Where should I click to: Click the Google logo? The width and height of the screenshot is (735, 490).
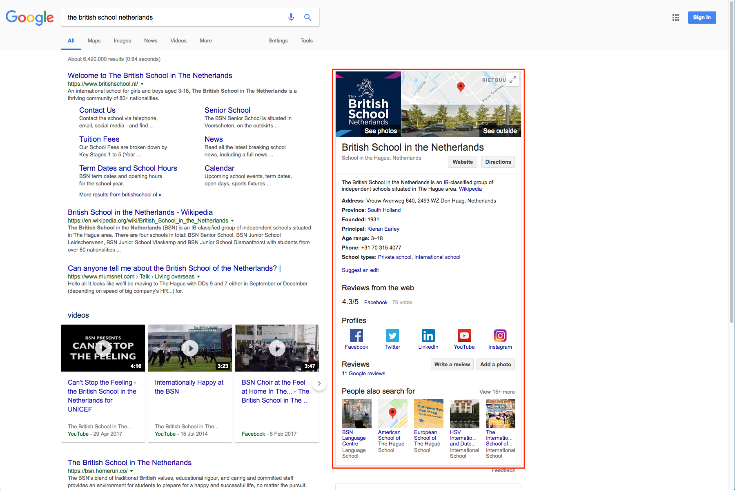(30, 18)
